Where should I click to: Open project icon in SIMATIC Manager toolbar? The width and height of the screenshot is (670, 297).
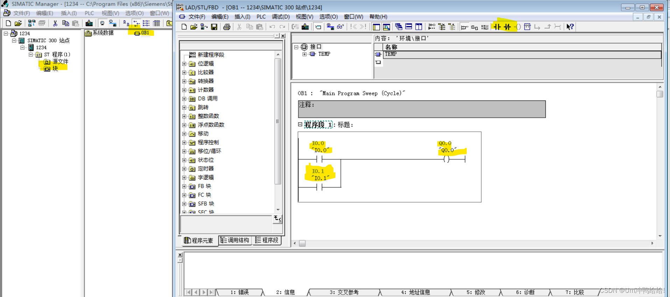(18, 23)
